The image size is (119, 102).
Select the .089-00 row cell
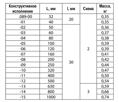pos(23,17)
